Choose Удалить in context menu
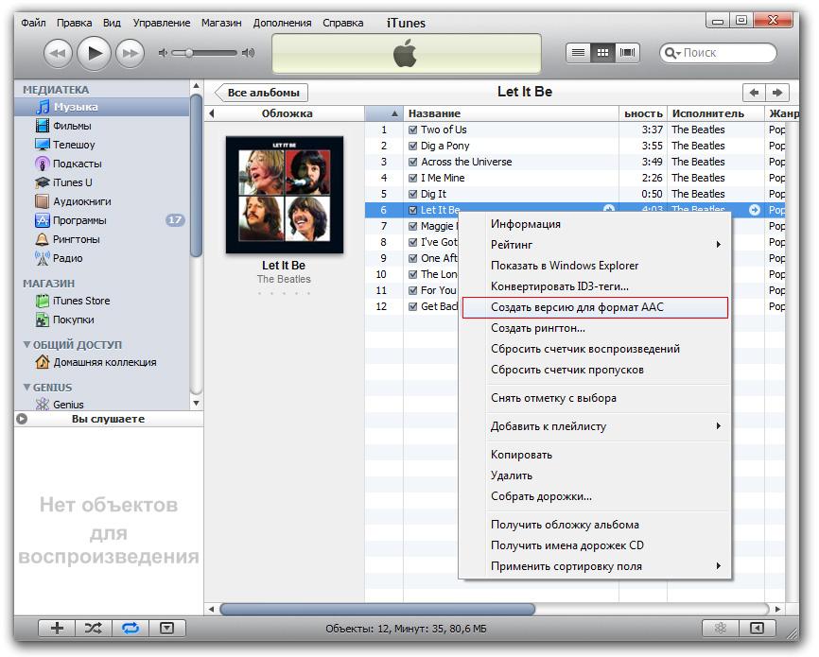The width and height of the screenshot is (819, 657). pyautogui.click(x=595, y=475)
